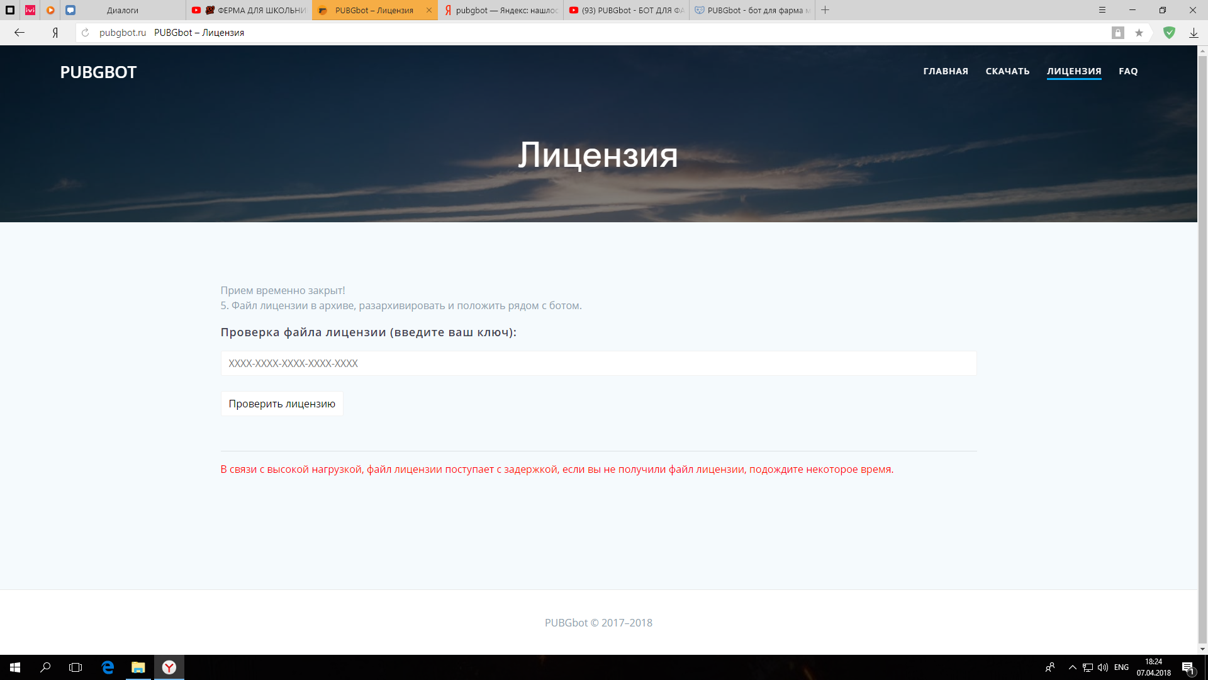Click the lock icon in the address bar
This screenshot has height=680, width=1208.
pos(1118,33)
